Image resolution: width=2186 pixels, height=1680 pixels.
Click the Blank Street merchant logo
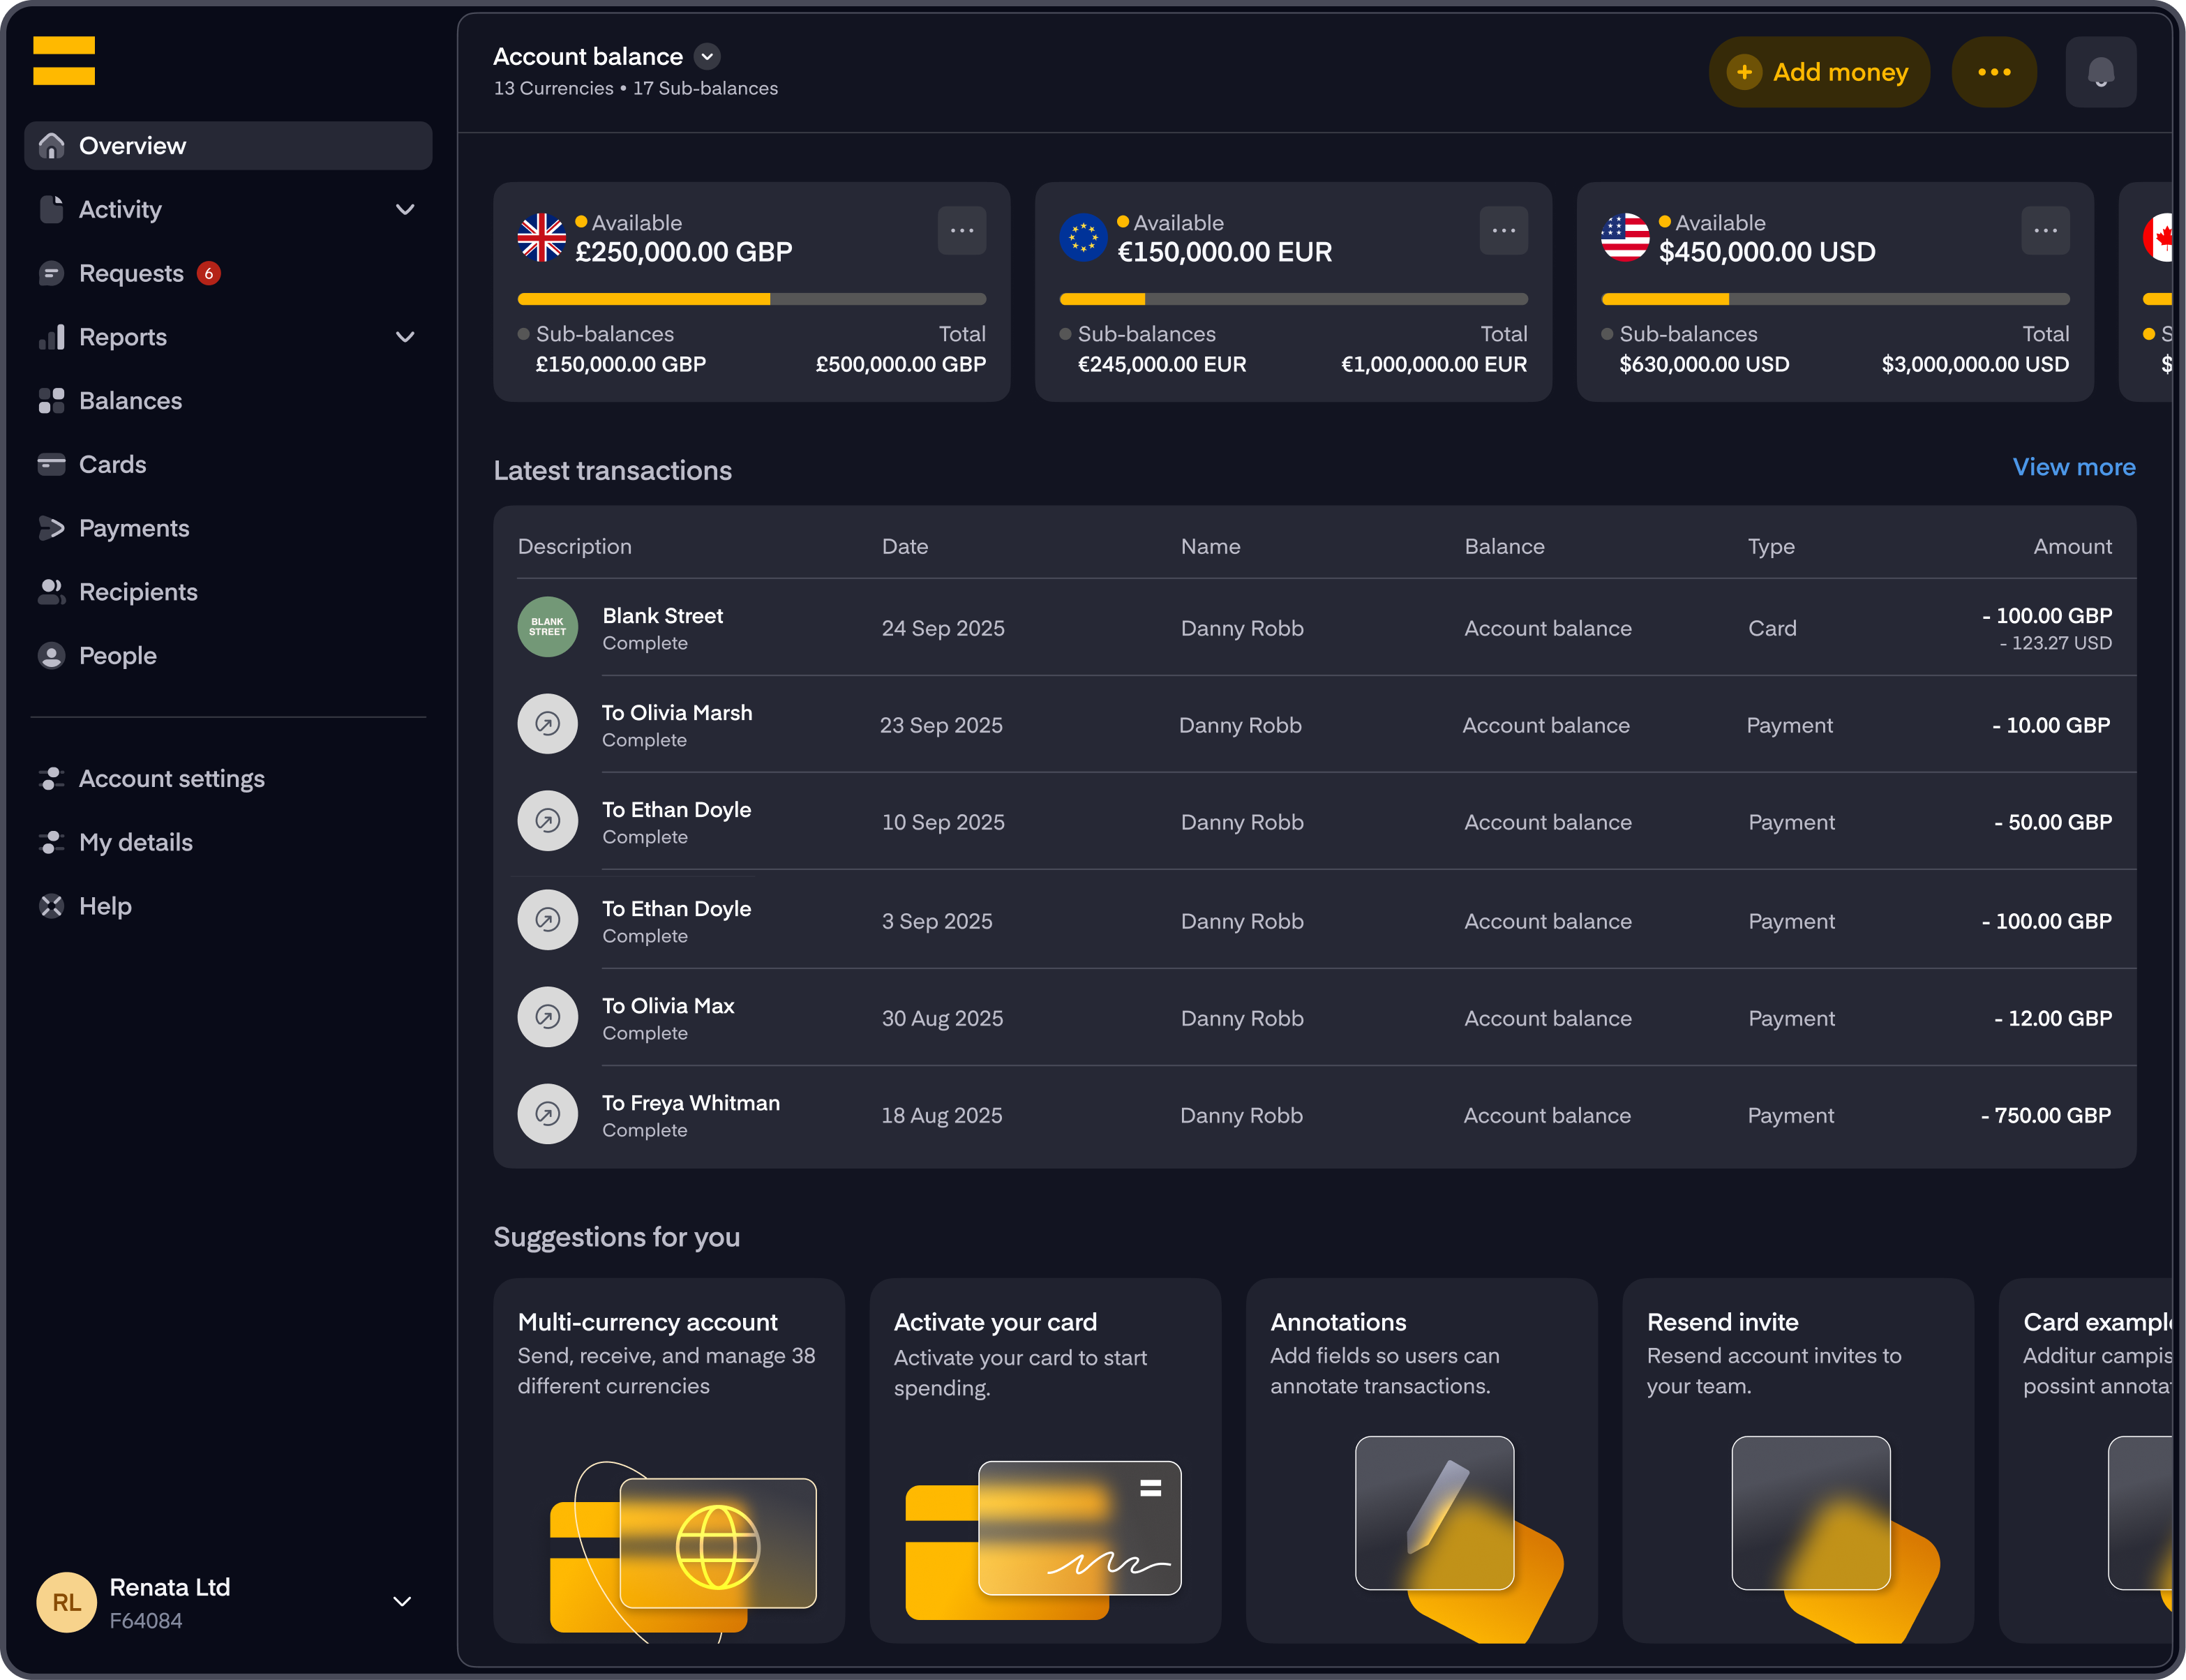tap(547, 627)
